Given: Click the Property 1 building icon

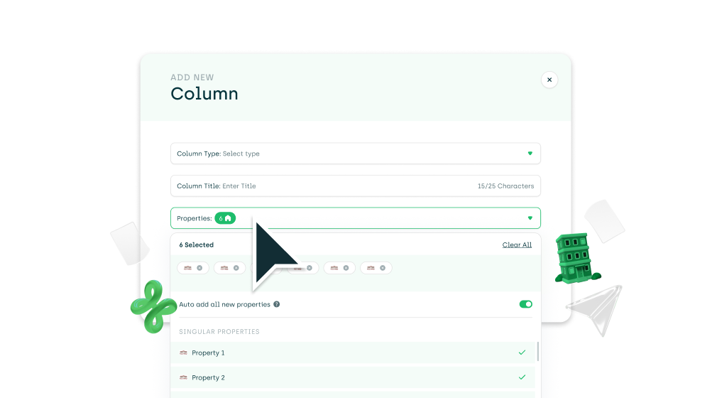Looking at the screenshot, I should point(183,353).
